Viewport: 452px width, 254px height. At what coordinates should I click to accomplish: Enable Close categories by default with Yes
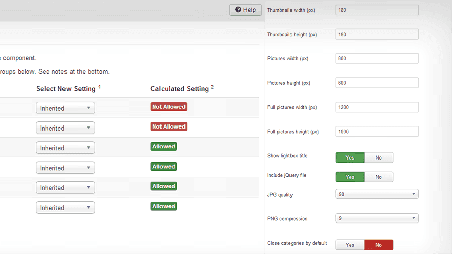[350, 245]
